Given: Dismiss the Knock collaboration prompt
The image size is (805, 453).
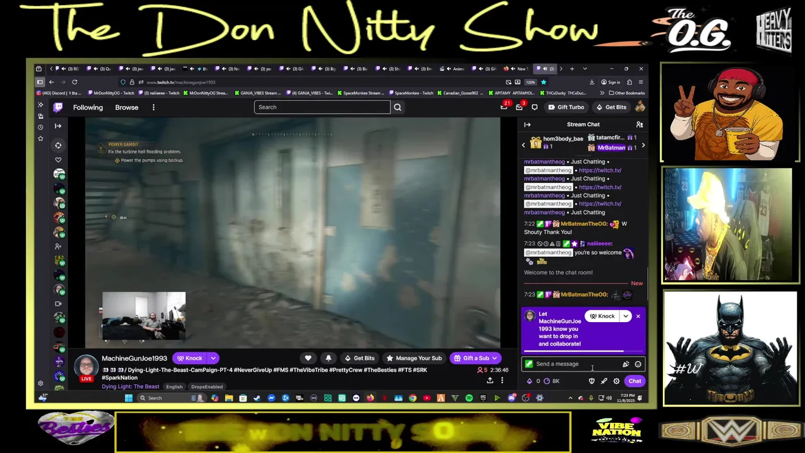Looking at the screenshot, I should (638, 316).
